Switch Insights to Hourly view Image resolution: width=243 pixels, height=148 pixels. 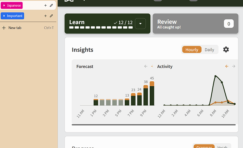(192, 50)
